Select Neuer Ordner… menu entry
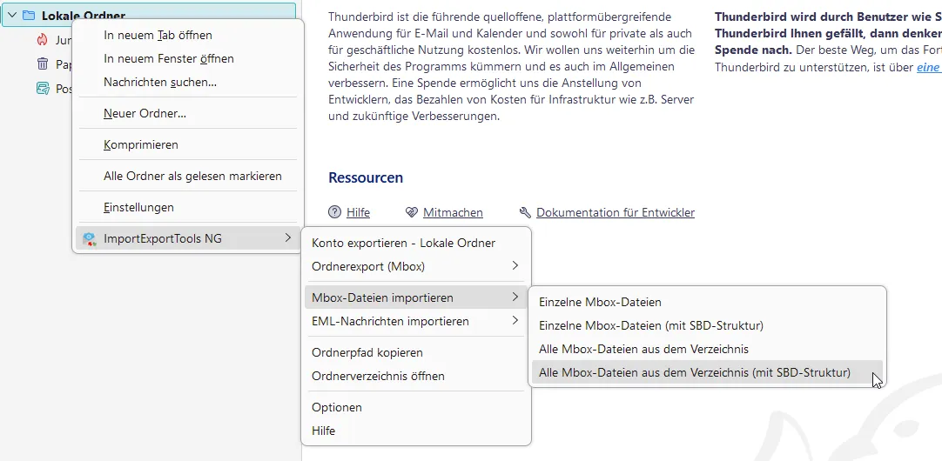This screenshot has width=942, height=461. [188, 113]
